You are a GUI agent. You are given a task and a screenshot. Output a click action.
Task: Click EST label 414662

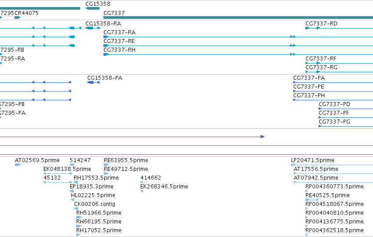(x=151, y=178)
